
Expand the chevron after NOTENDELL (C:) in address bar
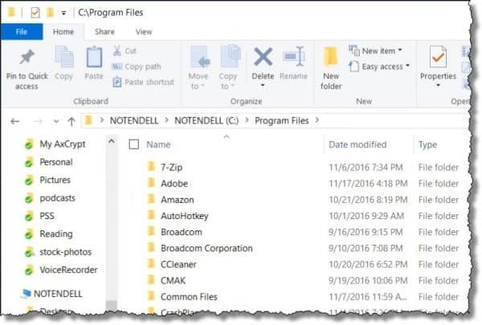pyautogui.click(x=247, y=120)
